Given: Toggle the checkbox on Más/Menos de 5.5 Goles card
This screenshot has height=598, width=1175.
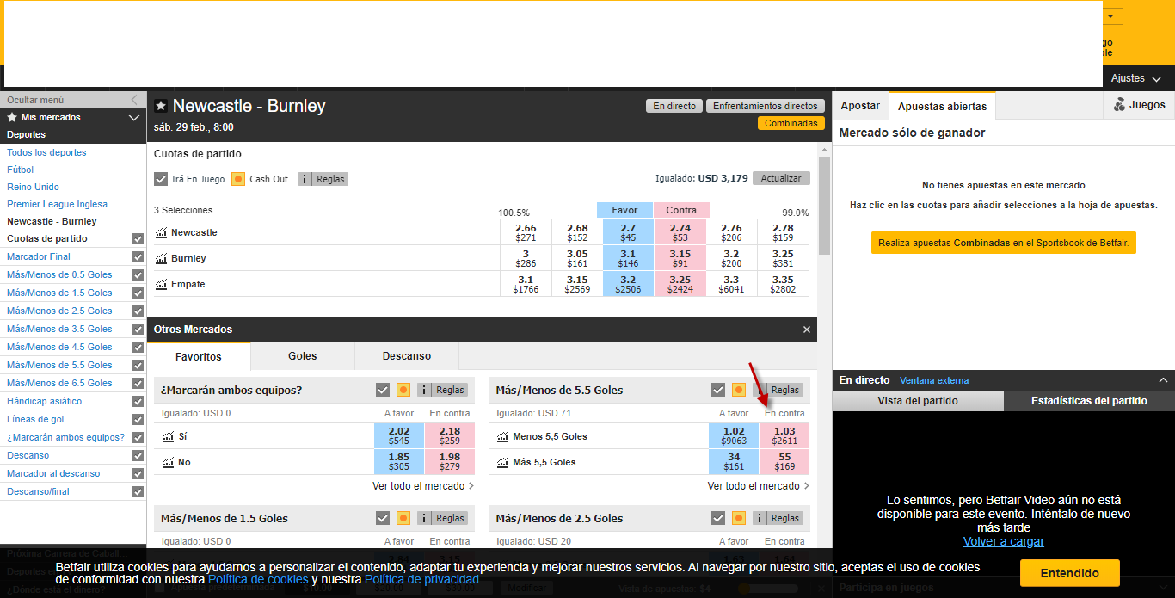Looking at the screenshot, I should 718,390.
